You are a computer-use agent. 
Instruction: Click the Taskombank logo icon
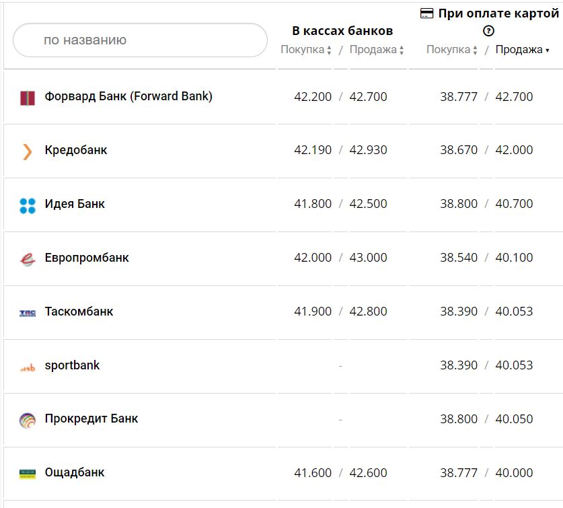click(x=27, y=312)
